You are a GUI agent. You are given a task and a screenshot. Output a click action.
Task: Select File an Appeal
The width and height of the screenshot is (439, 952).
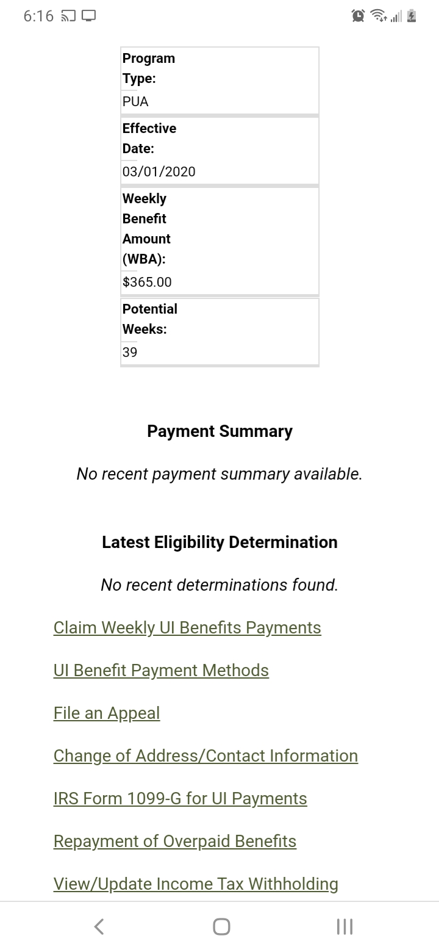pos(106,713)
